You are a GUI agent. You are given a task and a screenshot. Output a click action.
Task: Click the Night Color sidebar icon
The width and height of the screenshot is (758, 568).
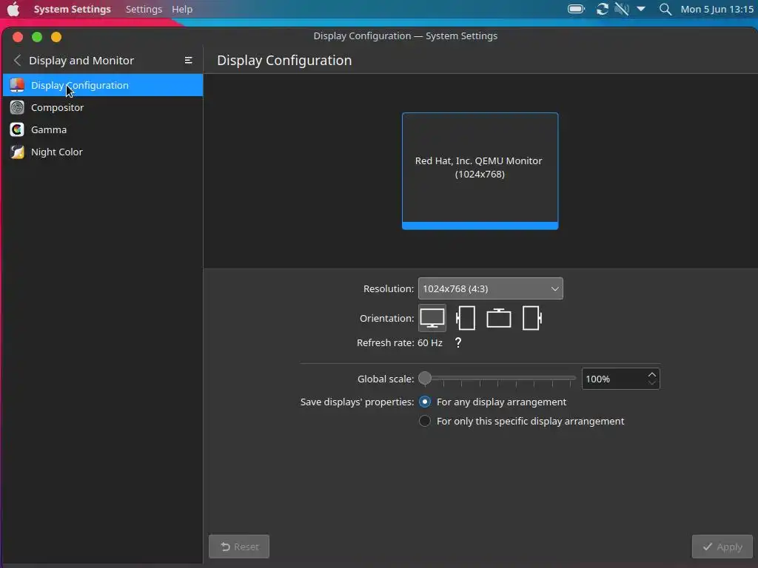tap(17, 152)
